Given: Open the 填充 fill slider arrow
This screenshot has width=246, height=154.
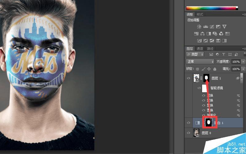Looking at the screenshot, I should point(243,69).
